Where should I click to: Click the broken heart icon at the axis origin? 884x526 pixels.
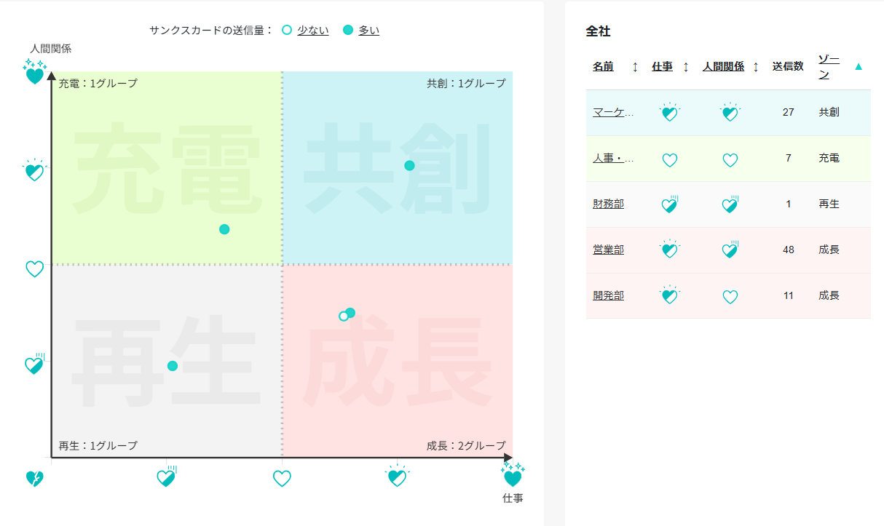tap(34, 479)
